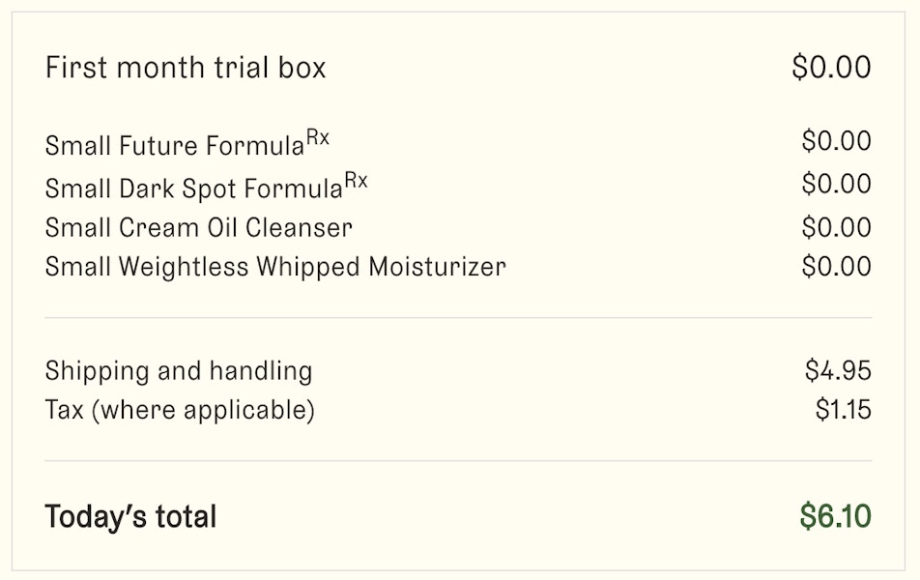The image size is (920, 580).
Task: Click the Rx superscript after Future Formula
Action: pos(318,137)
